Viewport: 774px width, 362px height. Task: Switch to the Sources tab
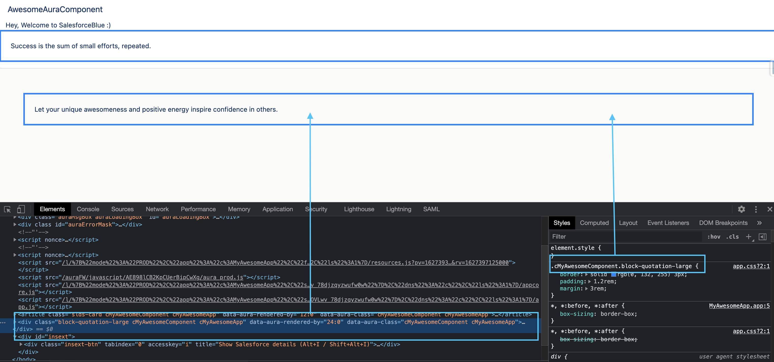122,209
